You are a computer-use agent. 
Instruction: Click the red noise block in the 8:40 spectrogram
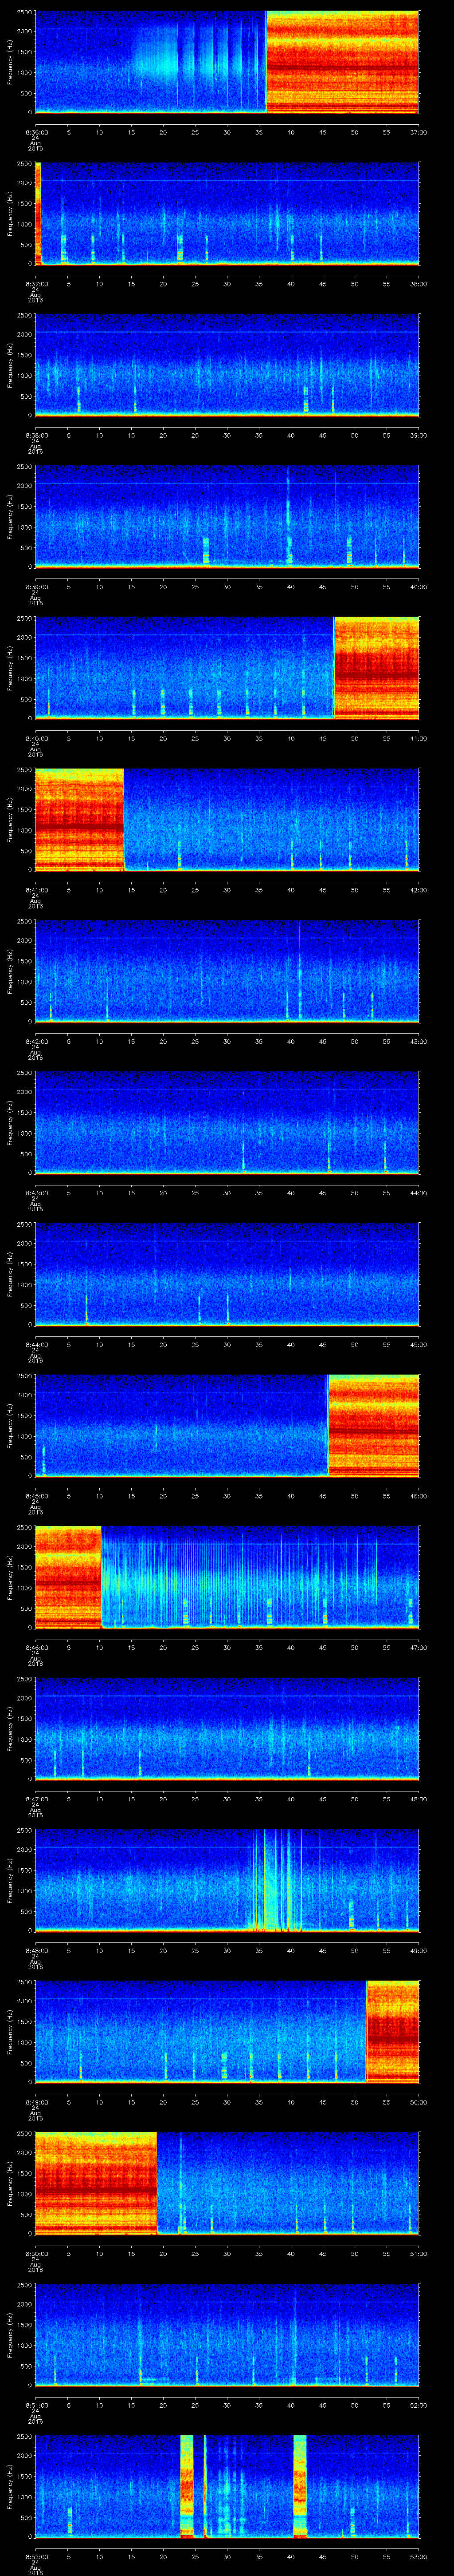(375, 667)
